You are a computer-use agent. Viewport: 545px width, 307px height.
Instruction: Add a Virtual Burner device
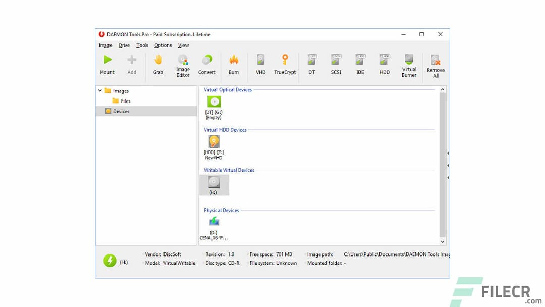[409, 64]
